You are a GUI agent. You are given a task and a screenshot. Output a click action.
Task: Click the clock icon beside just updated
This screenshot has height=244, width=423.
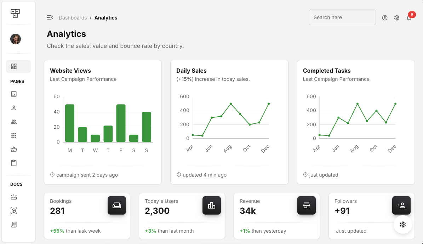pos(305,175)
